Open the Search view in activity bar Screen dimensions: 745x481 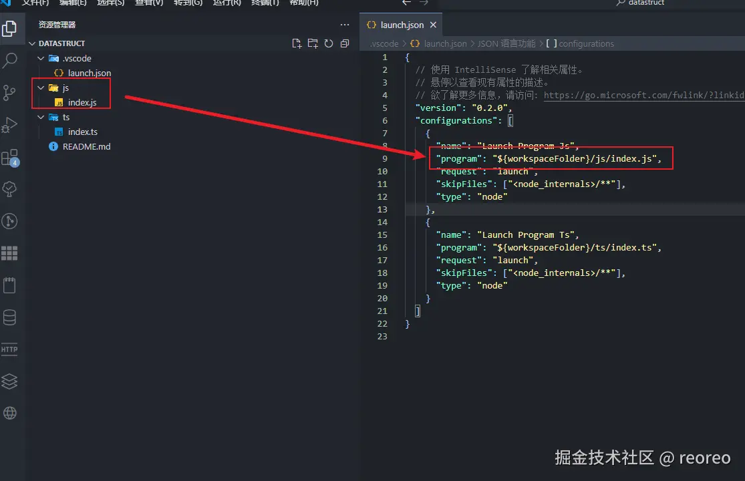click(x=9, y=60)
